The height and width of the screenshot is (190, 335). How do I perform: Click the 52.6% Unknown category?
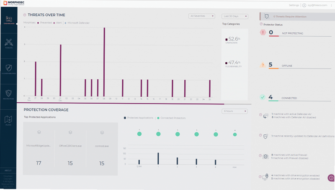click(233, 40)
